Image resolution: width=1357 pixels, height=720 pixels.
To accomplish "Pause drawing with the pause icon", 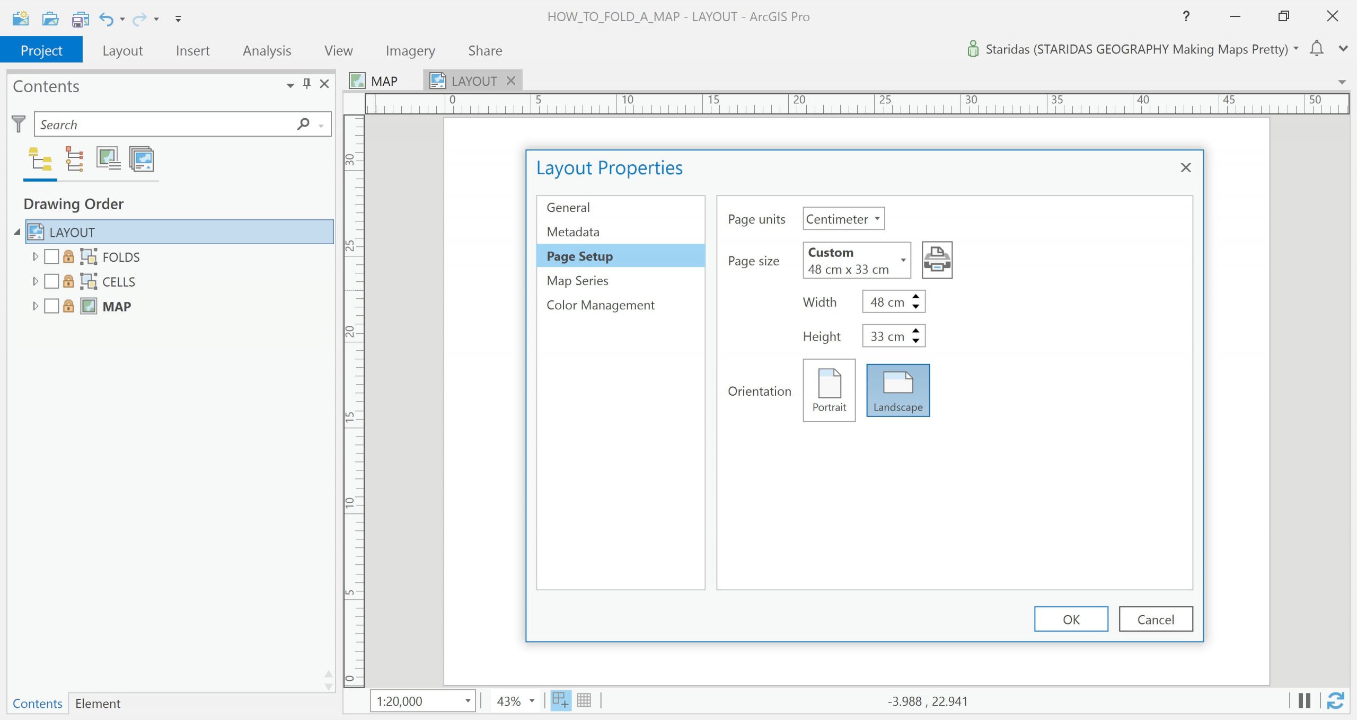I will [1305, 701].
